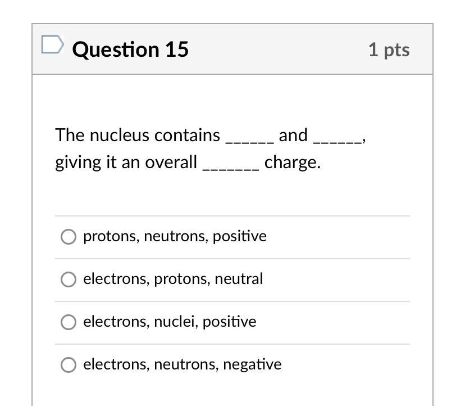The image size is (465, 406).
Task: Click the 'electrons, protons, neutral' answer label
Action: click(173, 279)
